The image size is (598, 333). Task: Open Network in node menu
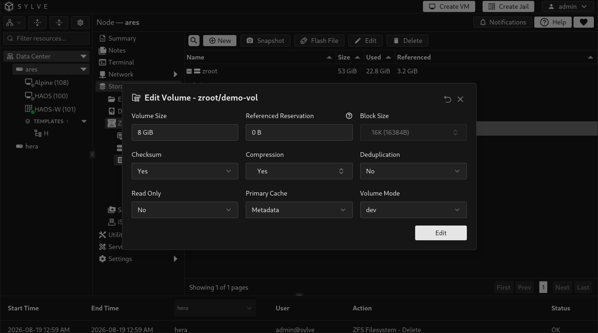(x=121, y=74)
